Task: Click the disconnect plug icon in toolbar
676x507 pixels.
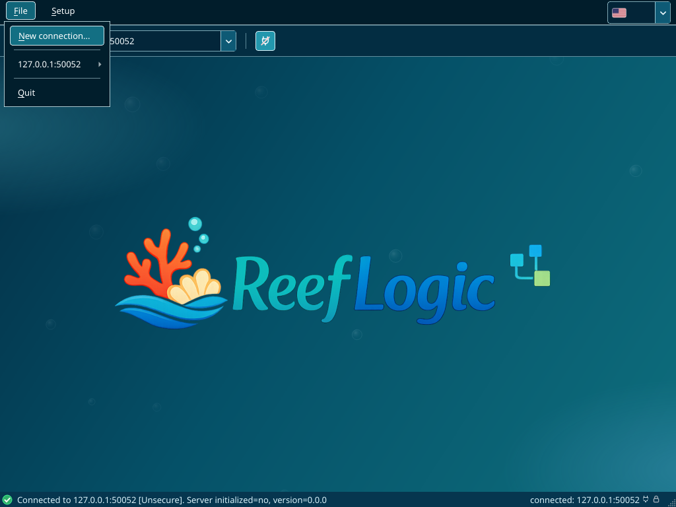Action: pos(265,41)
